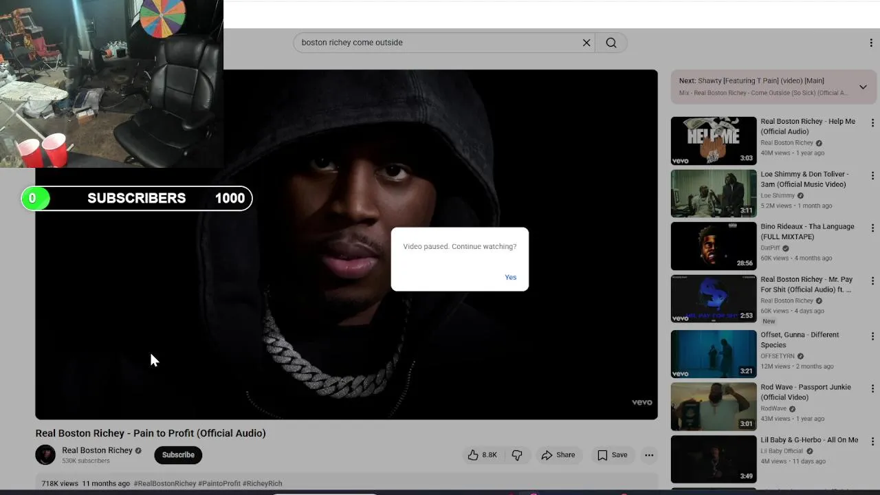880x495 pixels.
Task: Click Real Boston Richey channel avatar
Action: [45, 454]
